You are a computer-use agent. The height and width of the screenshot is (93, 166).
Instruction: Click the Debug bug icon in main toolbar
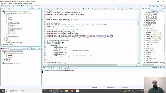(24, 6)
